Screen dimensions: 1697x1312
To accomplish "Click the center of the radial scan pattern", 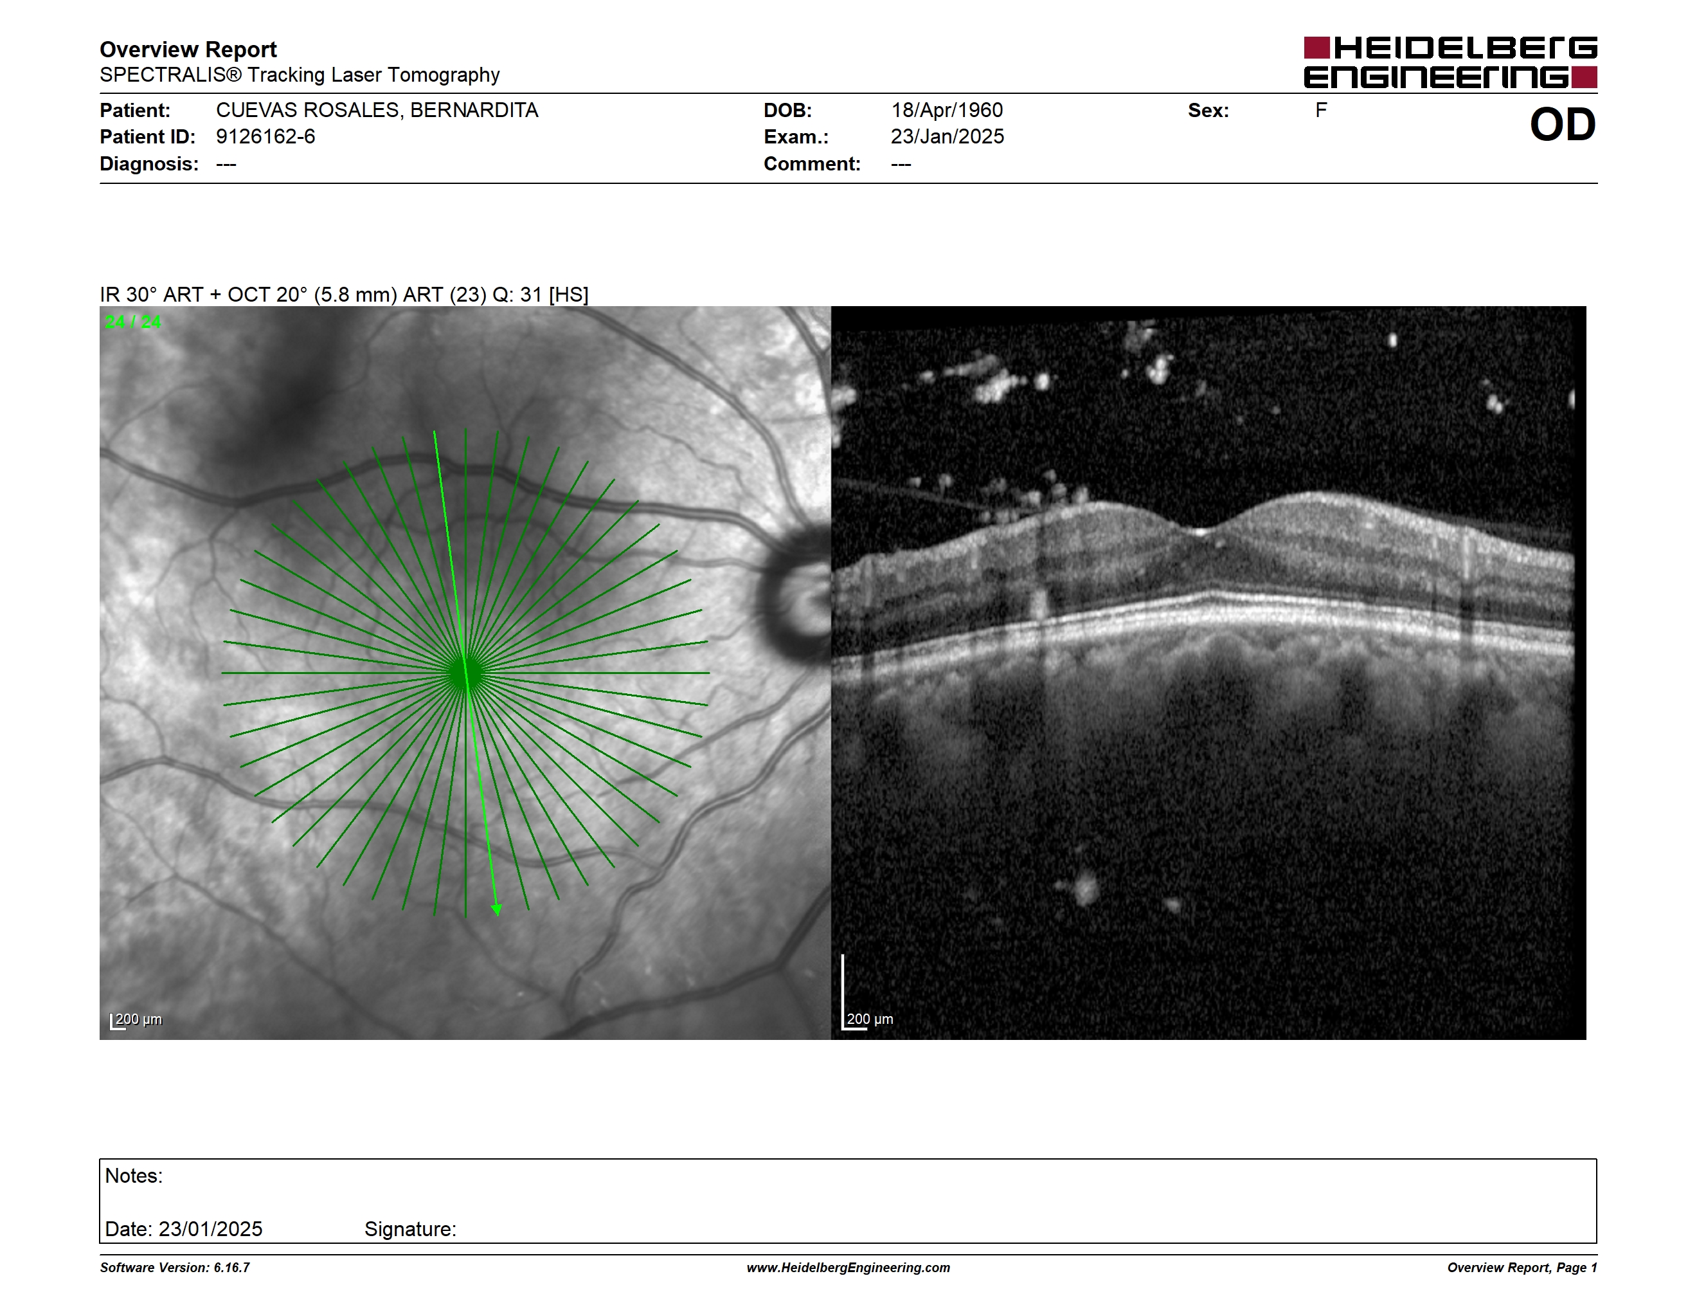I will 465,673.
